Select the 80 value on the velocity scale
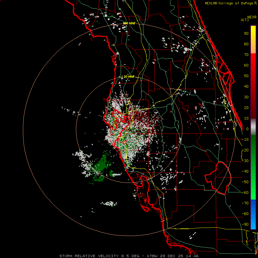This screenshot has height=258, width=258. pos(246,44)
